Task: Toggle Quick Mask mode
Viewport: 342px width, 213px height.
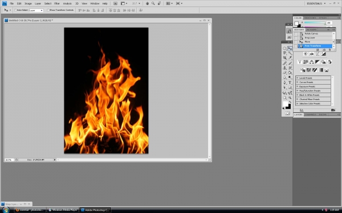Action: (x=287, y=113)
